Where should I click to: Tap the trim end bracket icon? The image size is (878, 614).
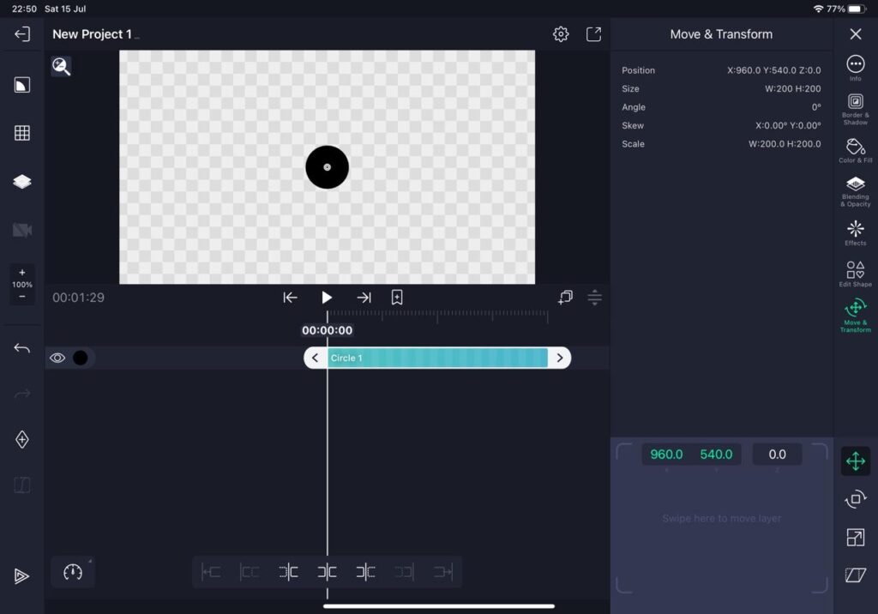[x=404, y=572]
